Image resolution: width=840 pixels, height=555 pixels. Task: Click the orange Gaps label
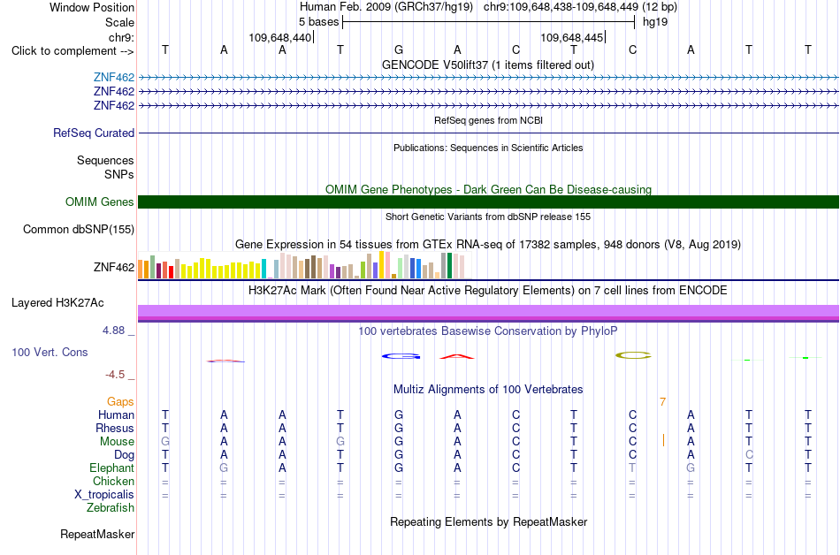point(120,401)
